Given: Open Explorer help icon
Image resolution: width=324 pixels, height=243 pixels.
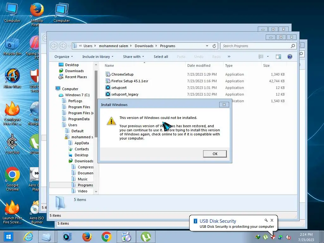Looking at the screenshot, I should [290, 56].
